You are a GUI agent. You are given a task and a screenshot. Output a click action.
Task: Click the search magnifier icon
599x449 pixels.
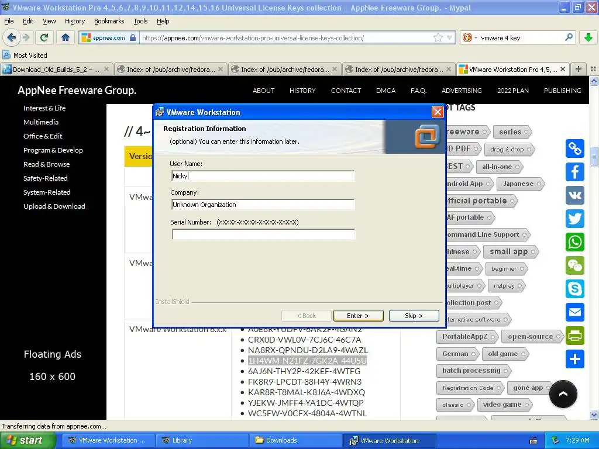pyautogui.click(x=569, y=37)
